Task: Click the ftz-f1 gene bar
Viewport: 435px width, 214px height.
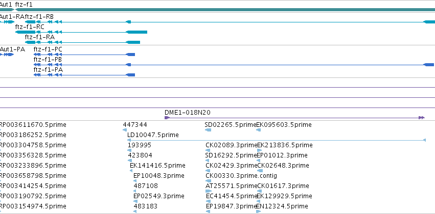Action: (x=225, y=10)
